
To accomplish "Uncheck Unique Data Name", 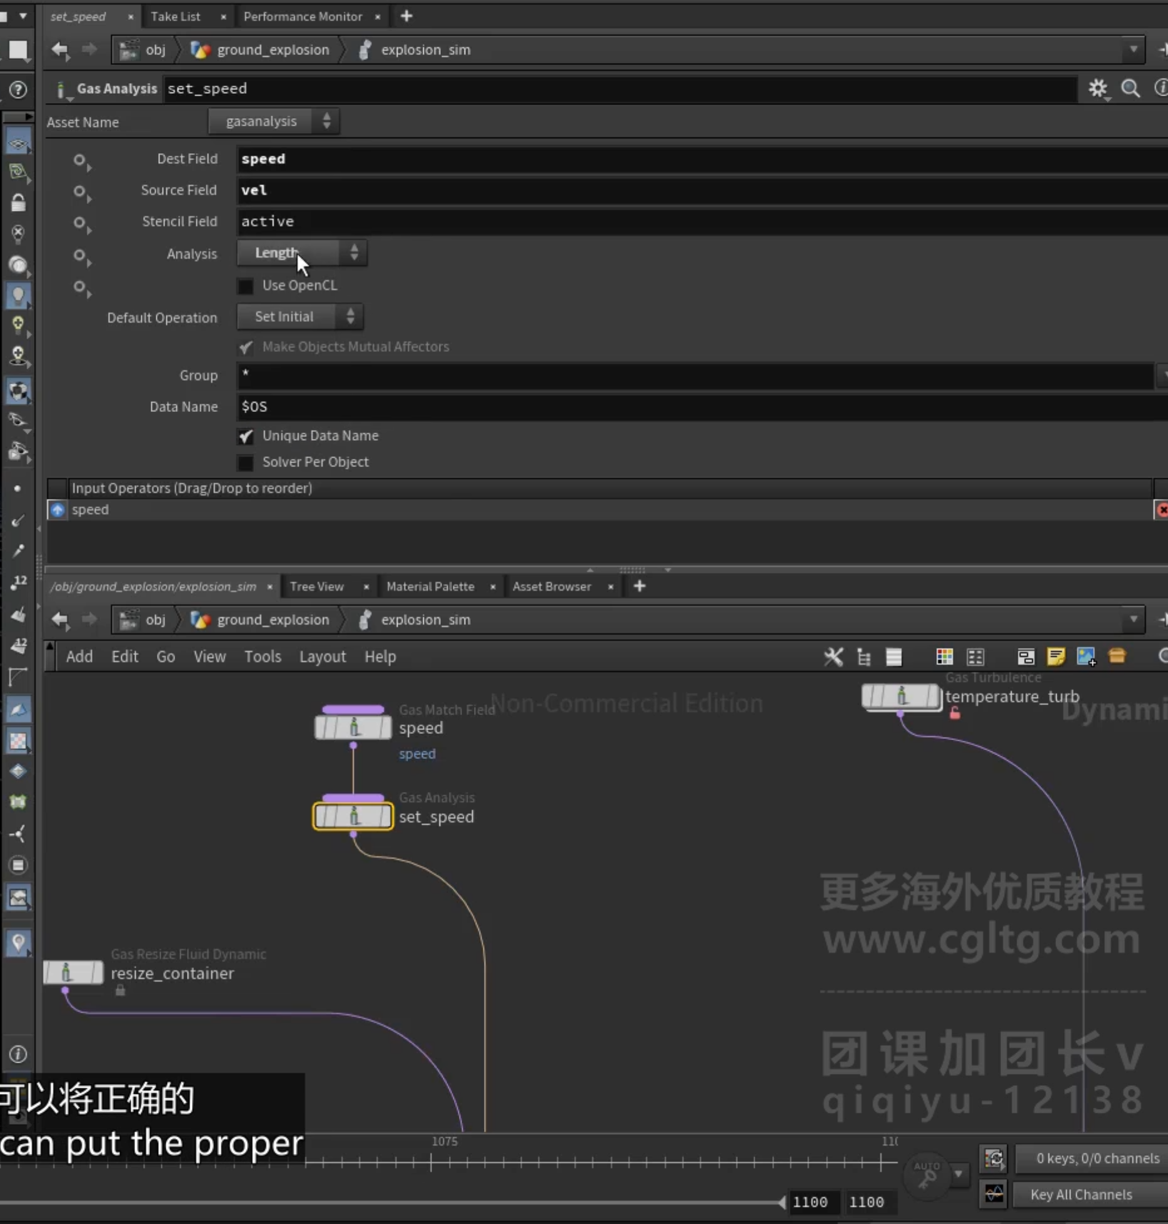I will click(246, 436).
